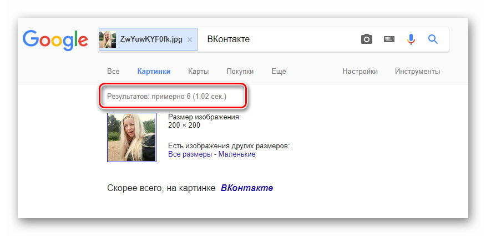
Task: Click the Google logo
Action: click(x=55, y=41)
